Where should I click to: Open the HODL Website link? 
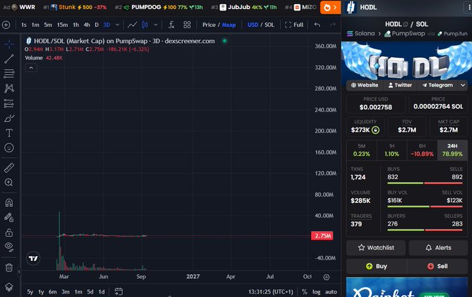tap(364, 85)
